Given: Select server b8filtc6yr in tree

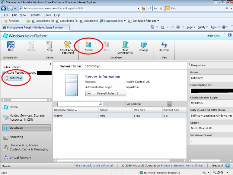Looking at the screenshot, I should coord(14,78).
